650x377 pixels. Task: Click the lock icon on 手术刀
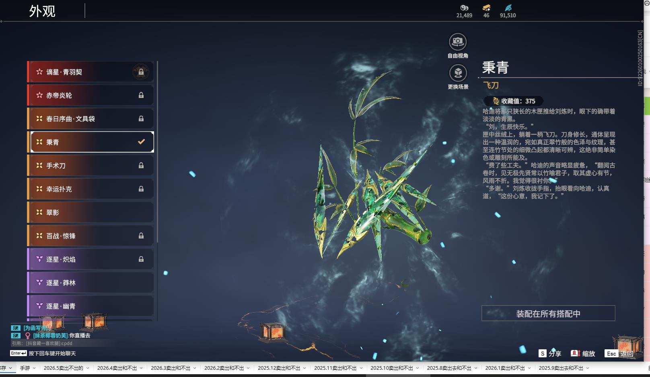pyautogui.click(x=141, y=165)
